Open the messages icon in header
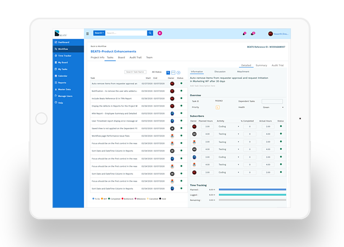The width and height of the screenshot is (344, 247). tap(253, 34)
